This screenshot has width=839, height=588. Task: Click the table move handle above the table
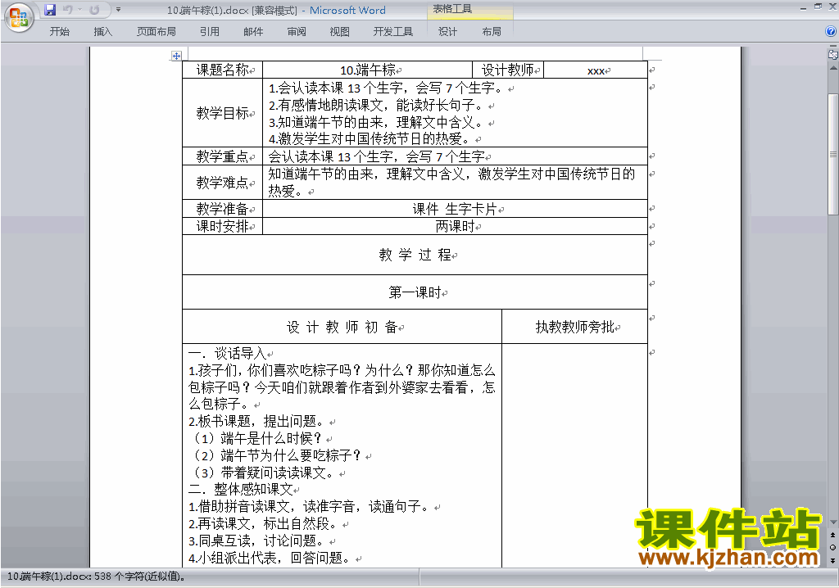click(x=176, y=56)
